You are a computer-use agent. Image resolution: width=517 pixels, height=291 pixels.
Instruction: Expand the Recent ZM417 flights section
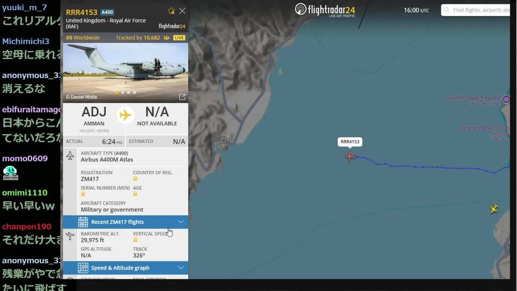tap(126, 222)
